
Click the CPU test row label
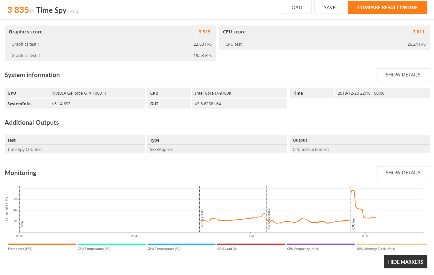(234, 44)
